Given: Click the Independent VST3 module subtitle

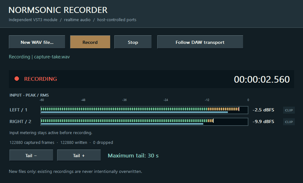Looking at the screenshot, I should point(33,20).
